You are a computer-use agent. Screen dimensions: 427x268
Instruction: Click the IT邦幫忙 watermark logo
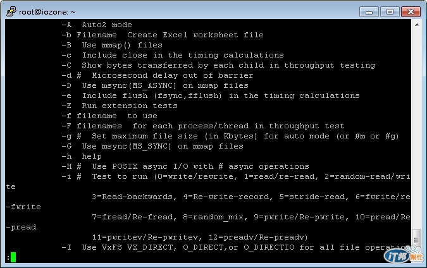404,255
